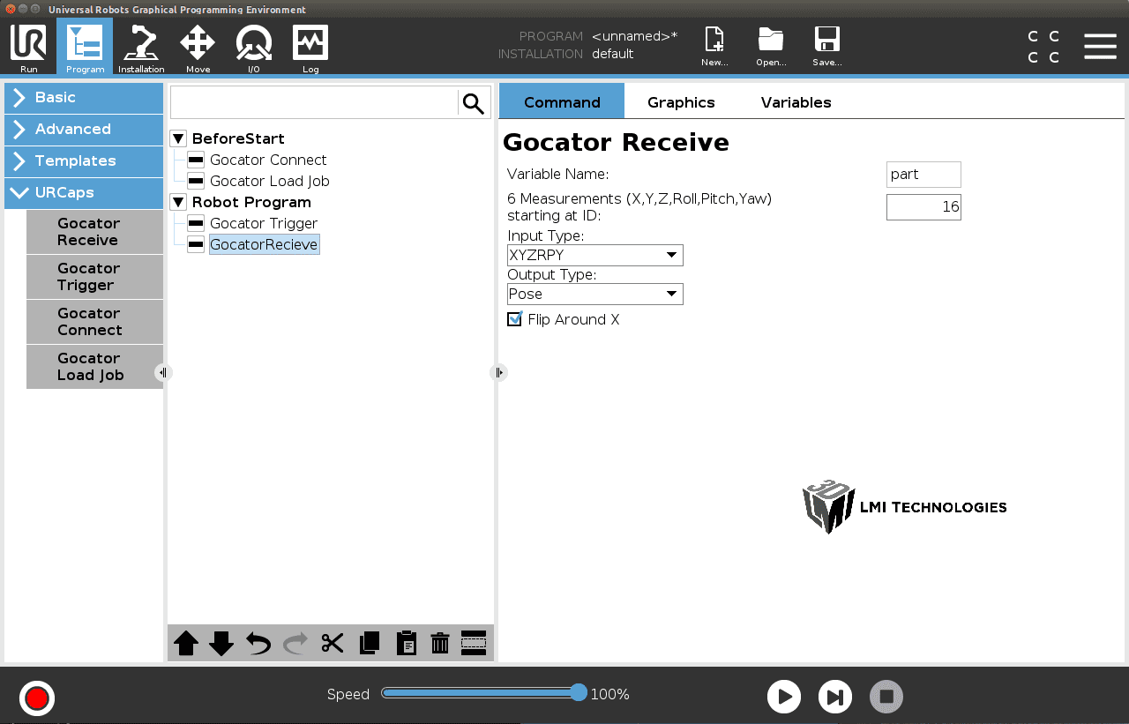Close the window with red button
This screenshot has height=724, width=1129.
[x=11, y=9]
